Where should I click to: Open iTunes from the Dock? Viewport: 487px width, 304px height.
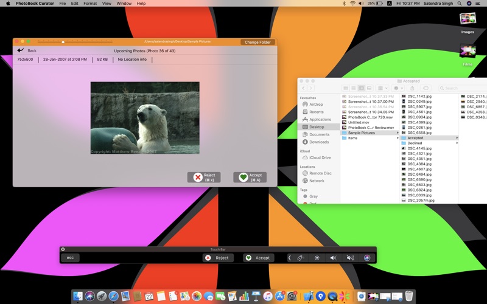268,296
